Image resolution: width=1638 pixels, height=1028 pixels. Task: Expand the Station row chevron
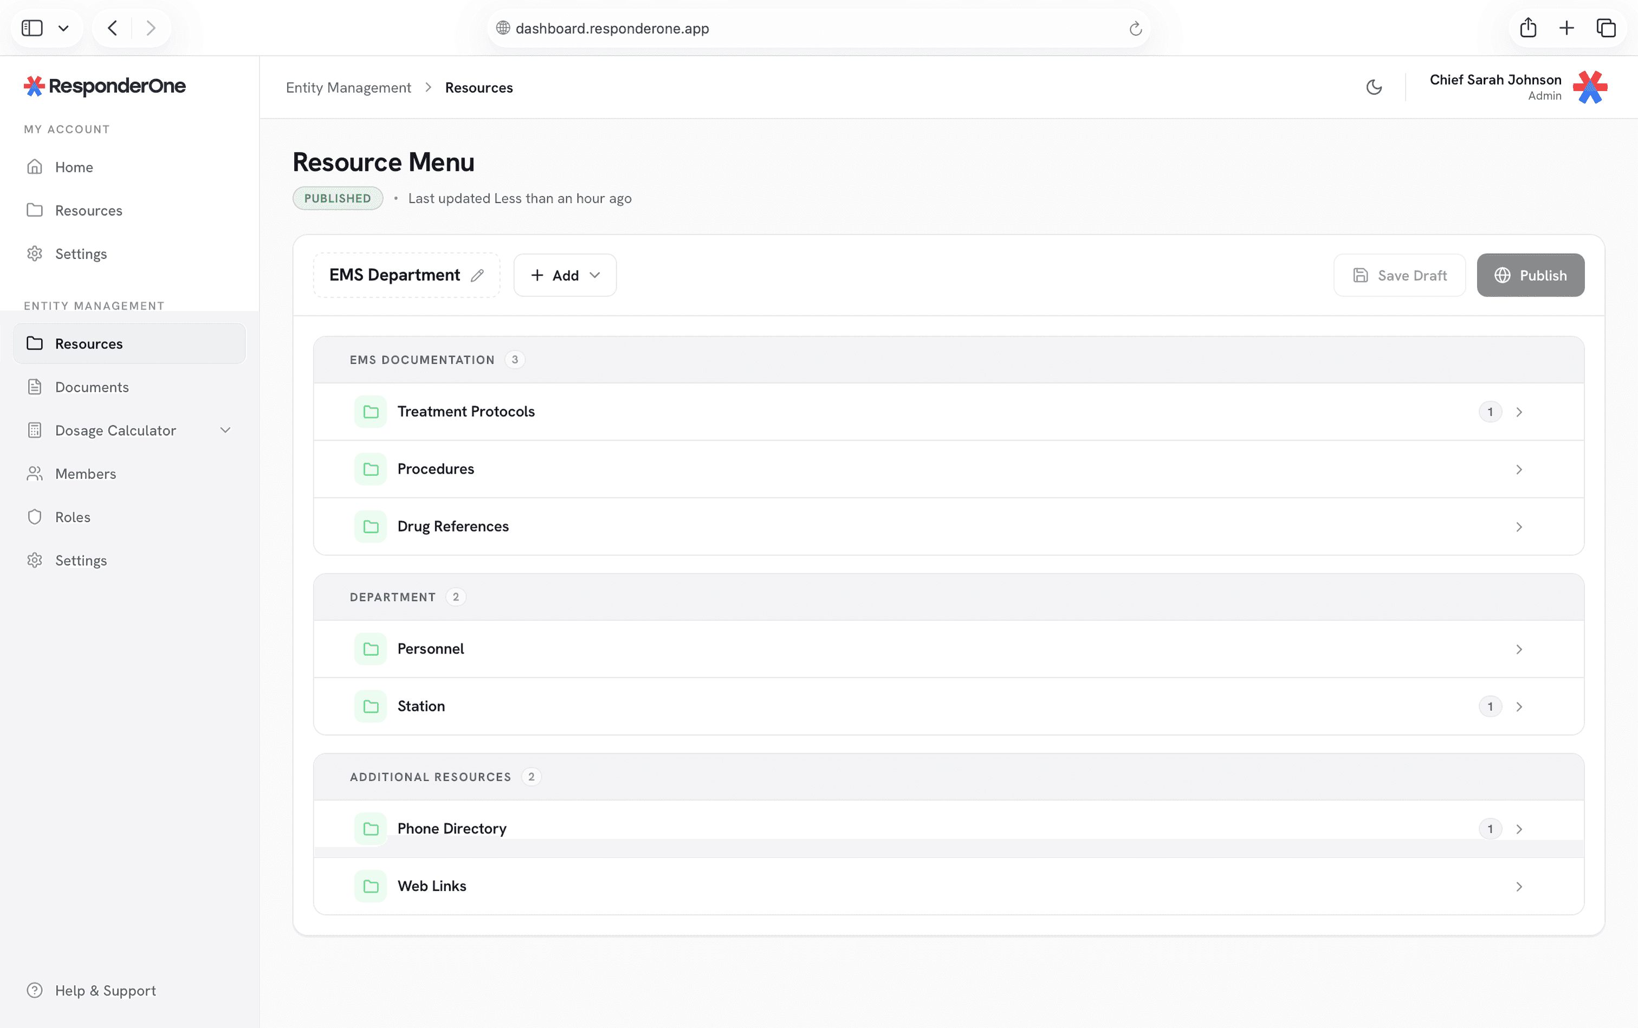tap(1519, 707)
